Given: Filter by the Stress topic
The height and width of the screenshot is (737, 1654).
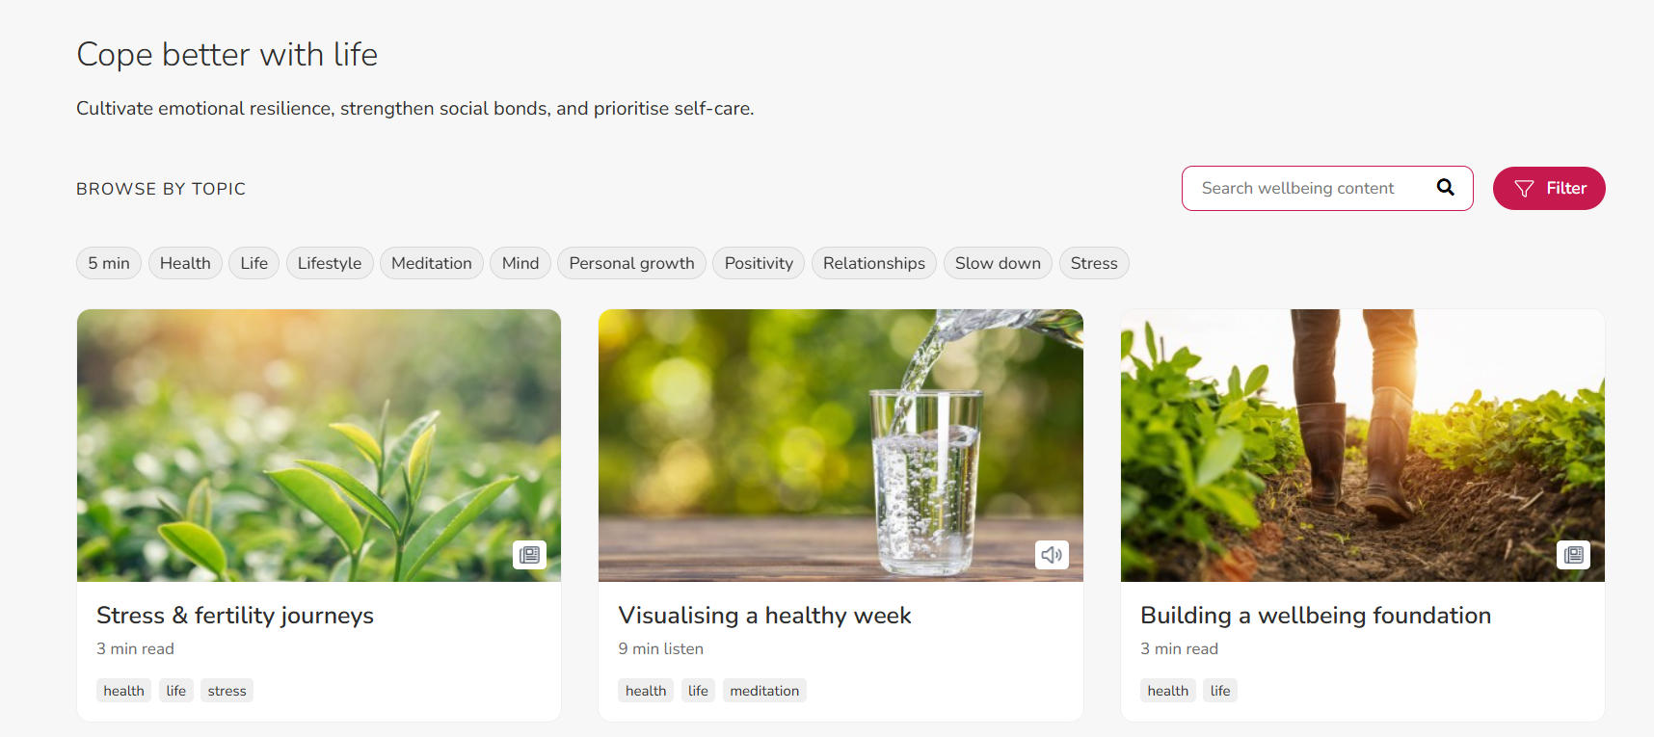Looking at the screenshot, I should pyautogui.click(x=1094, y=263).
